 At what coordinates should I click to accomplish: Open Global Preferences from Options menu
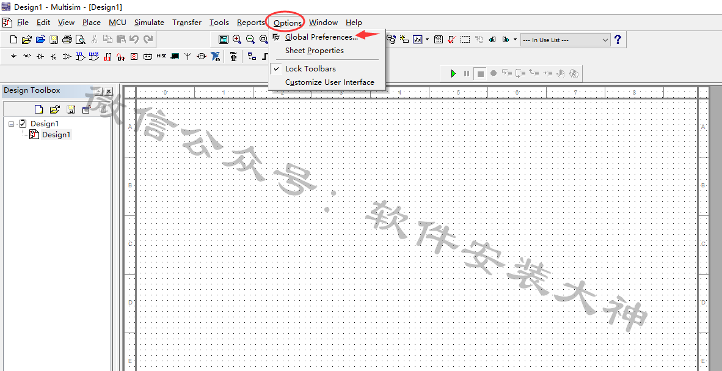click(x=327, y=37)
